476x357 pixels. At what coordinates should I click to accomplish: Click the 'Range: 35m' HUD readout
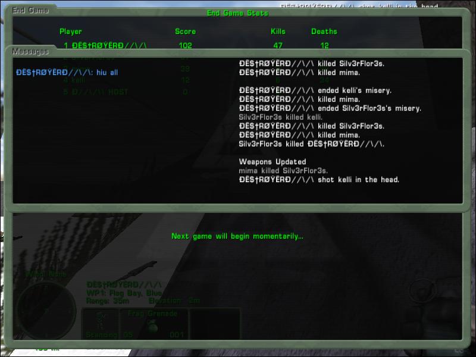pyautogui.click(x=108, y=301)
